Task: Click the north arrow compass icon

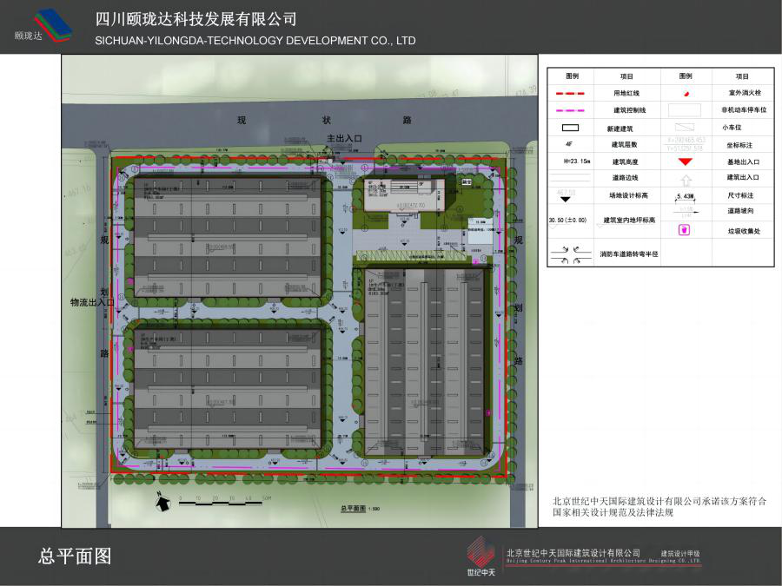Action: tap(161, 501)
